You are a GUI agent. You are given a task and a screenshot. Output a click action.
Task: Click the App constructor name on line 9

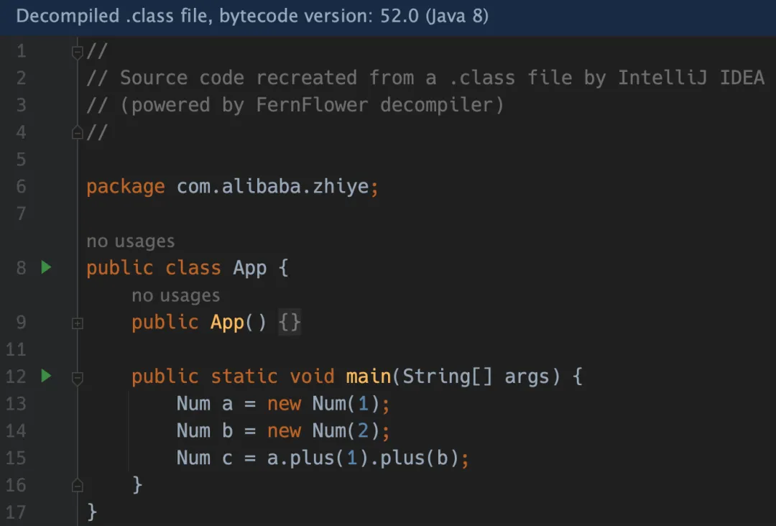(x=227, y=323)
